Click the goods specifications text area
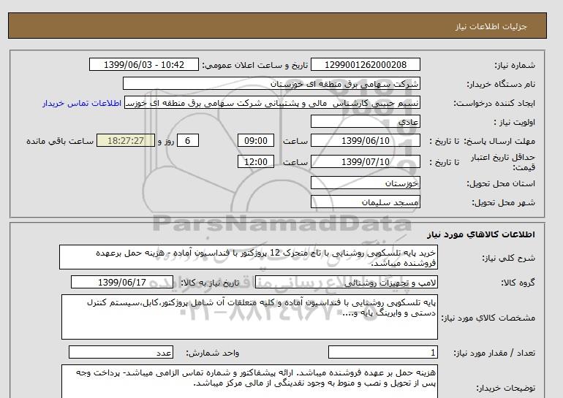This screenshot has width=563, height=398. point(249,317)
